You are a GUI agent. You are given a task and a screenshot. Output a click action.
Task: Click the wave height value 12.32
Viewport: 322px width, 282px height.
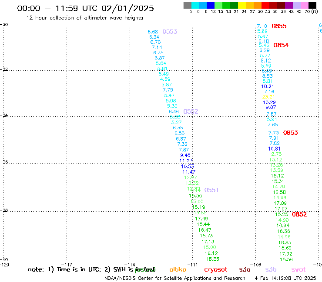[192, 183]
